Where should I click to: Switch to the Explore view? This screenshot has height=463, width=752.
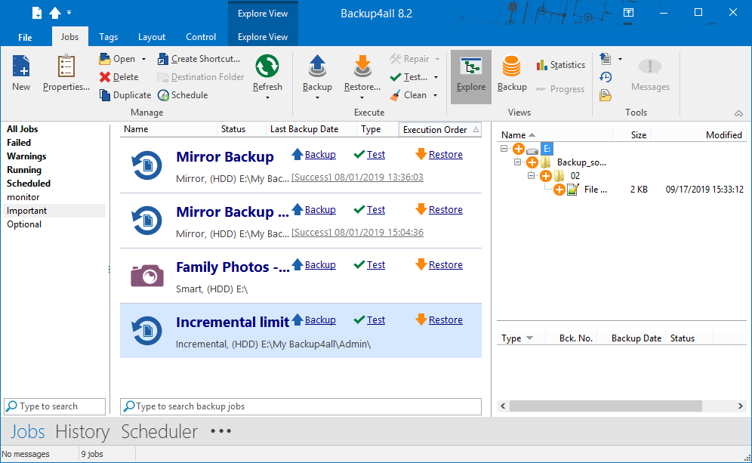click(471, 77)
